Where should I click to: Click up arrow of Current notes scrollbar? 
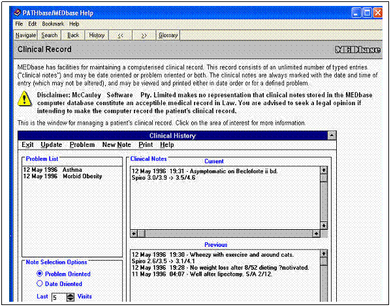(x=324, y=170)
